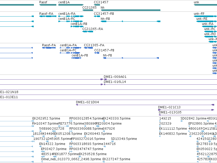Select the EP02860.3prime EST label
The height and width of the screenshot is (163, 217).
click(x=201, y=124)
